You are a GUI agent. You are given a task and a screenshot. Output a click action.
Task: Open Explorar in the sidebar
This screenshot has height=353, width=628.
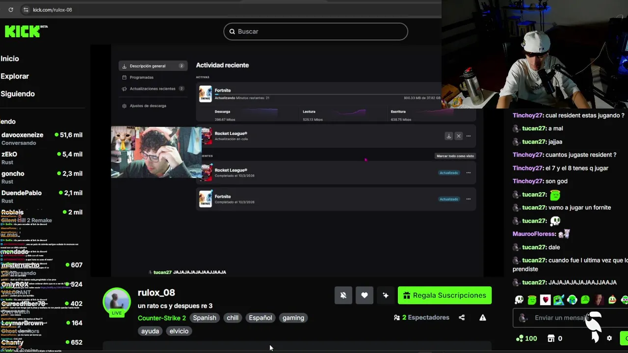coord(15,76)
